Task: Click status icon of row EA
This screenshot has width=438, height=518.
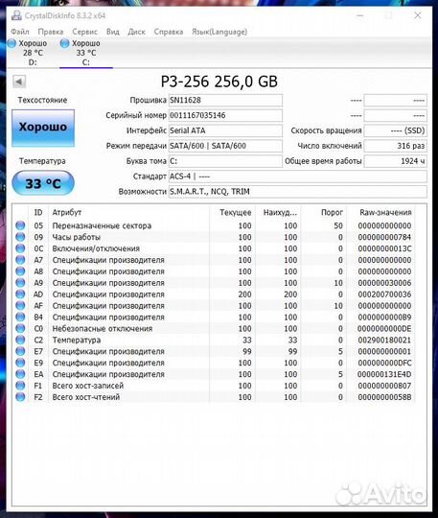Action: point(20,374)
